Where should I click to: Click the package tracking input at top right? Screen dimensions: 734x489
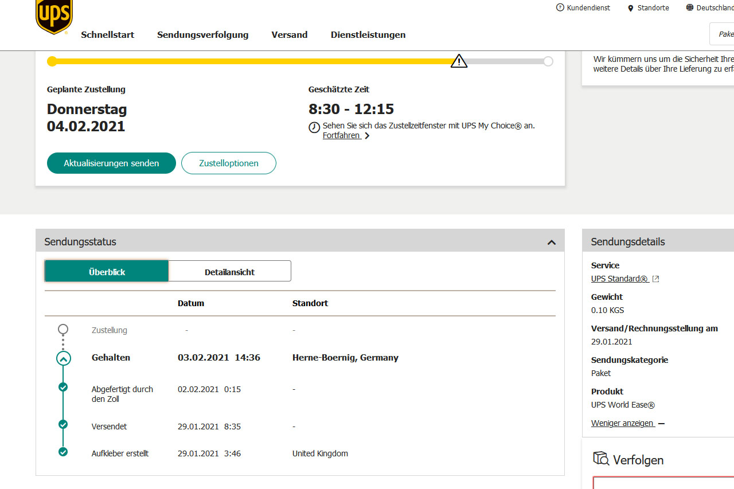coord(721,34)
